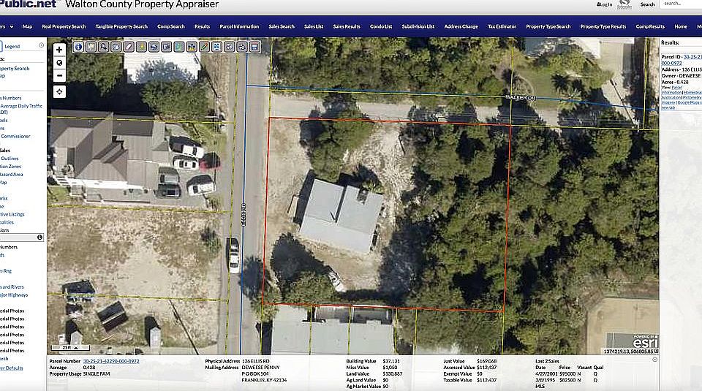Click the Log In link
The height and width of the screenshot is (391, 702).
pyautogui.click(x=605, y=4)
